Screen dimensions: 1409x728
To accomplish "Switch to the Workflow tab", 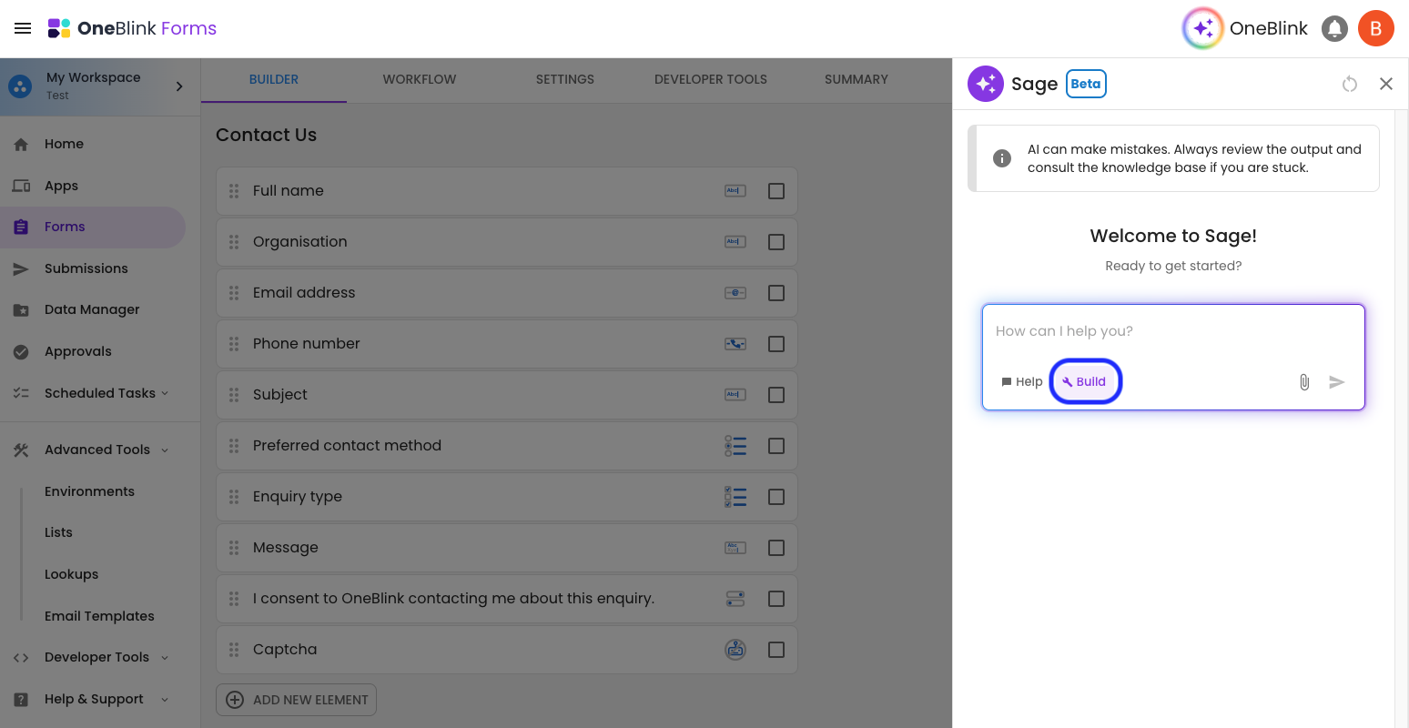I will click(420, 80).
